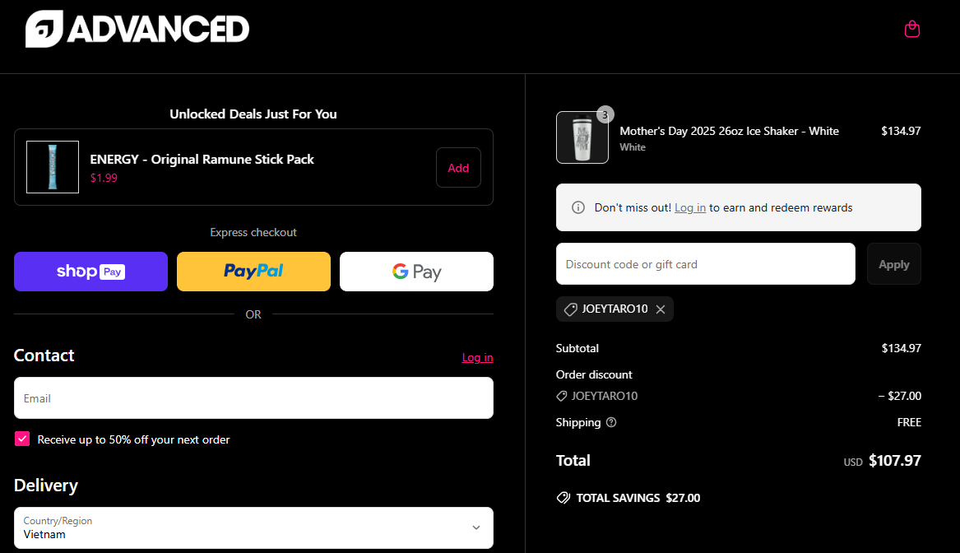Click the Discount code or gift card field
The image size is (960, 553).
tap(705, 264)
